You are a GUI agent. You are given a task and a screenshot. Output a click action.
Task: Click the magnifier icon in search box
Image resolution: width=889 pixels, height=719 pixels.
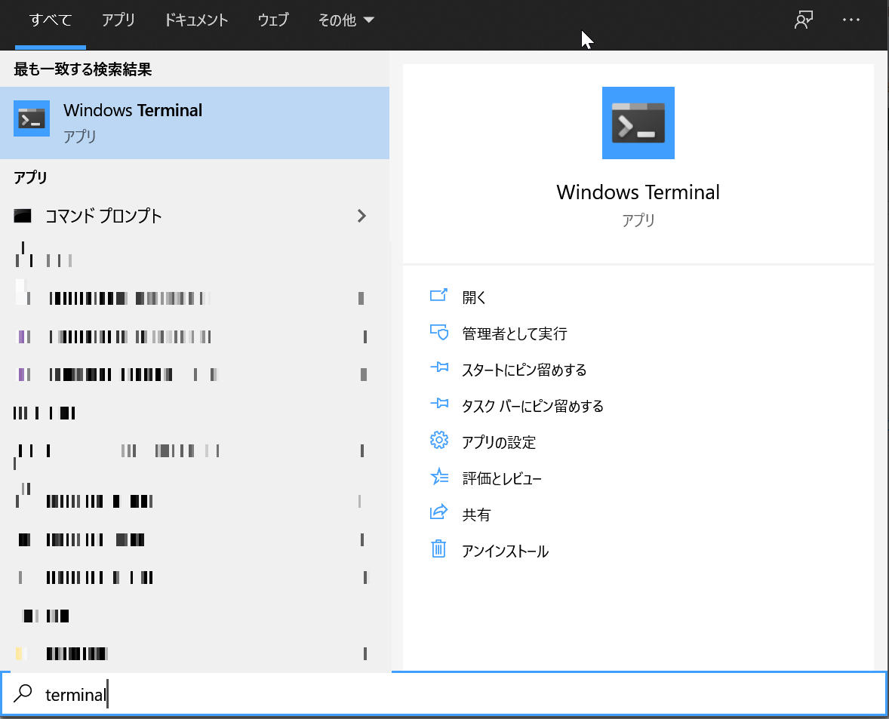click(x=23, y=693)
